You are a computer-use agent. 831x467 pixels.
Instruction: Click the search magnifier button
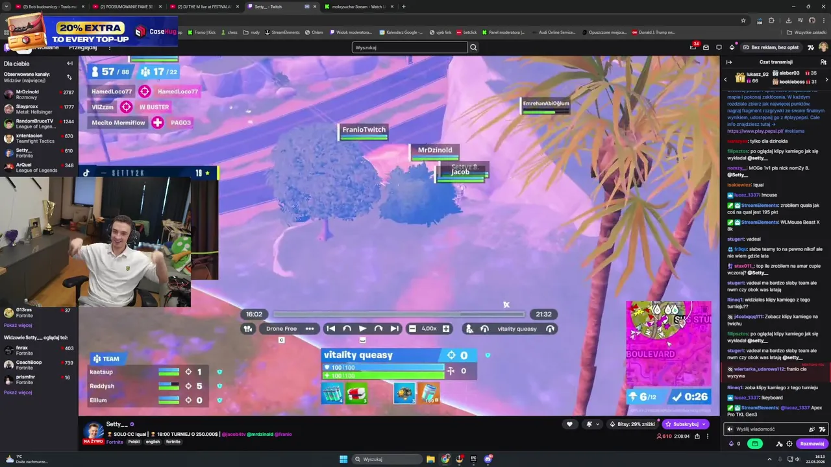(473, 47)
